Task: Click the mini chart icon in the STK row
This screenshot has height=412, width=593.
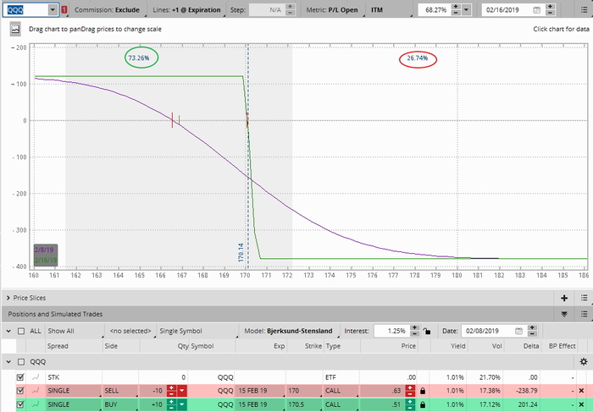Action: (x=36, y=376)
